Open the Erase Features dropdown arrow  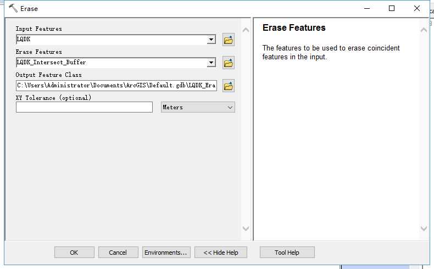click(211, 63)
